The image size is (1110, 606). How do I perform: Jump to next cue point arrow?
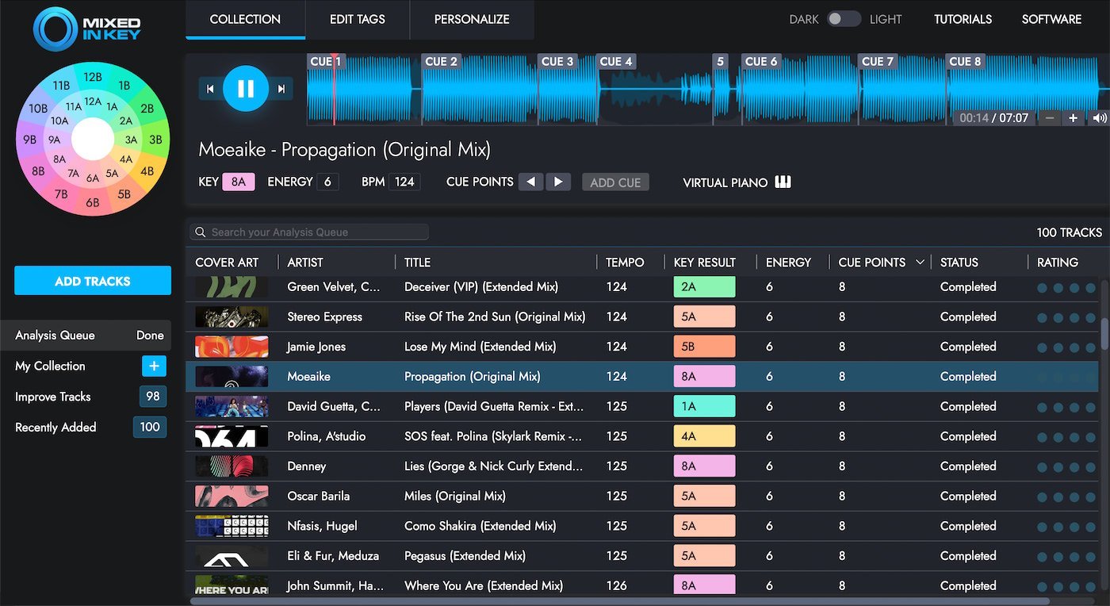pyautogui.click(x=558, y=182)
